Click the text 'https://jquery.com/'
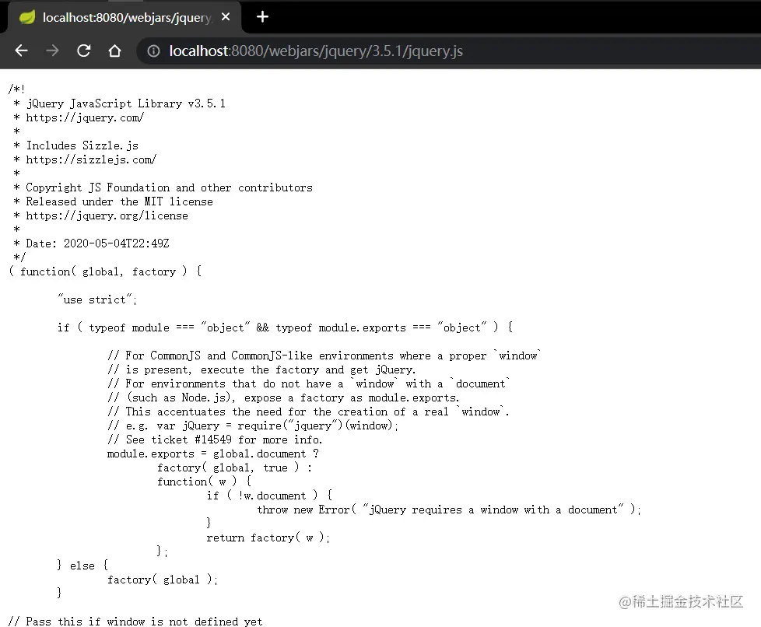 click(x=85, y=118)
